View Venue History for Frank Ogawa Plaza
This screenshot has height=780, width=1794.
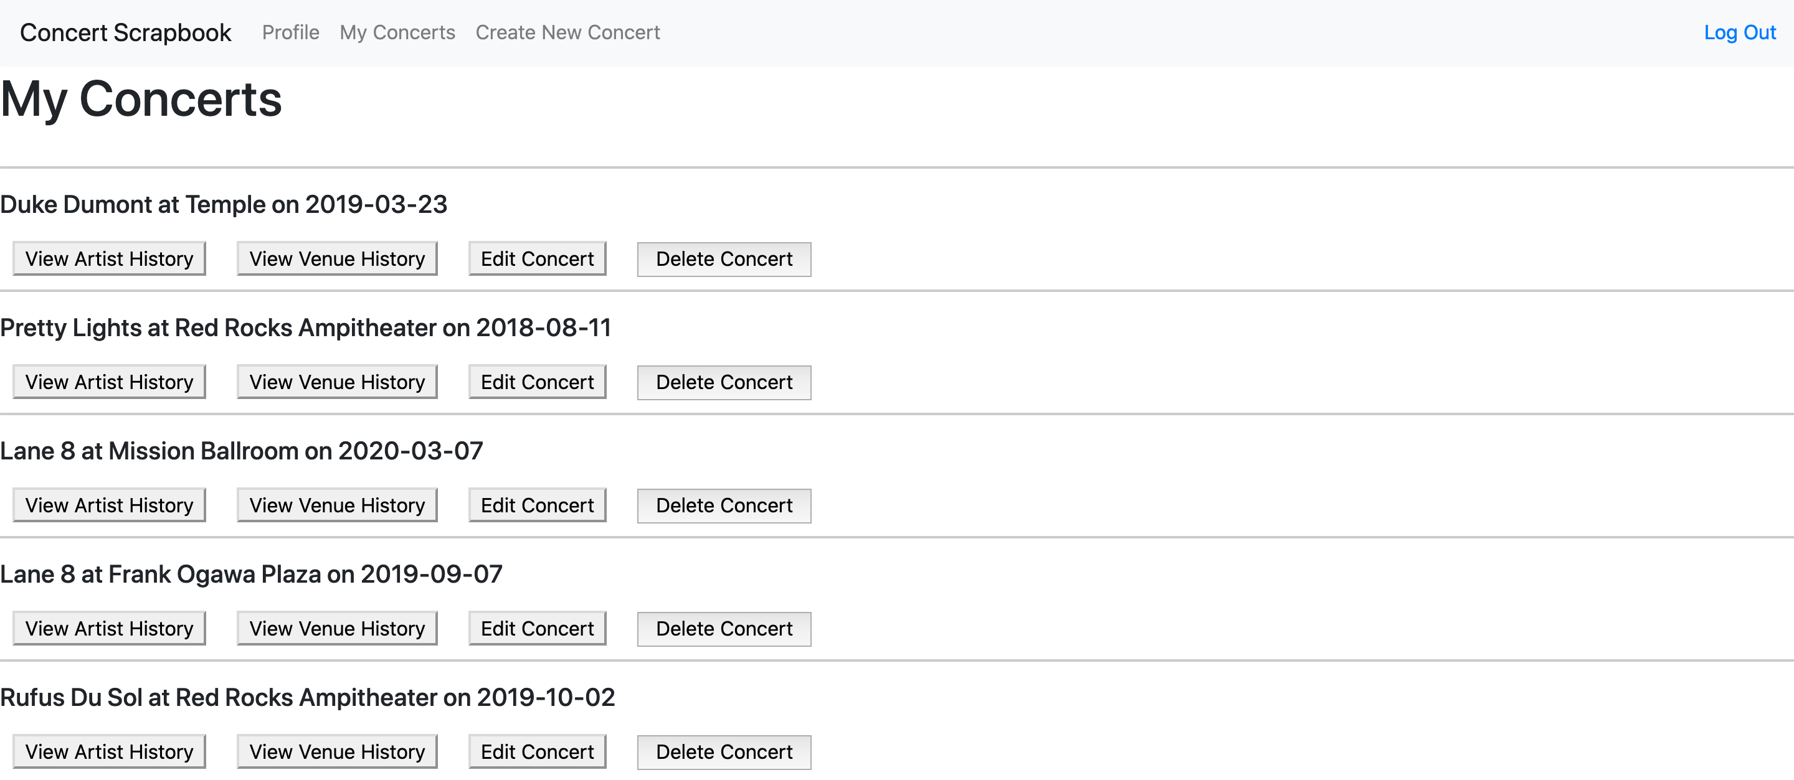[337, 628]
